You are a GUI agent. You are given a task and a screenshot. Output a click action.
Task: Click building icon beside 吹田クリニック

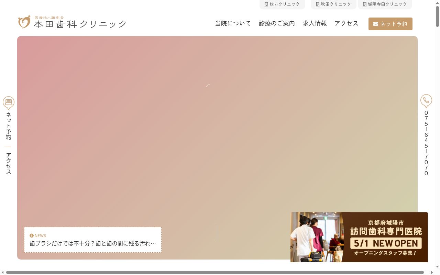click(318, 4)
